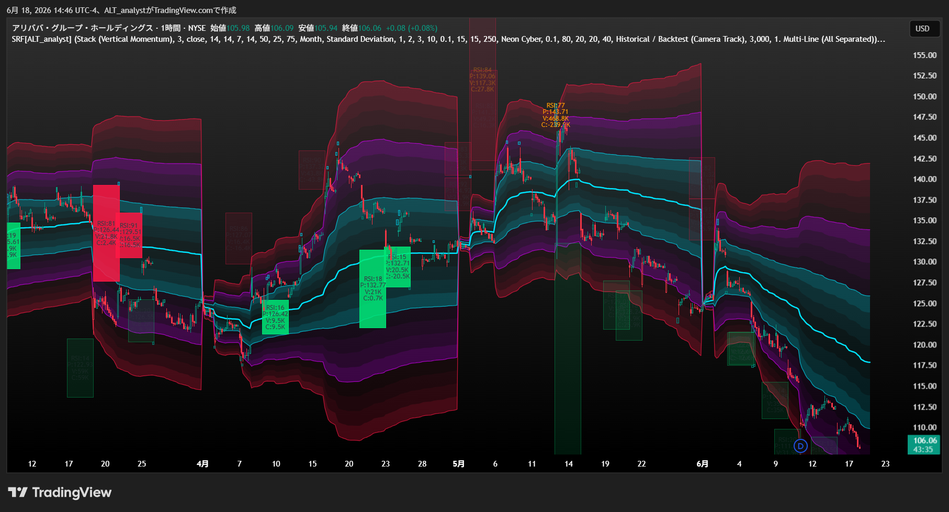Click the green RSI:16 P:126.42 signal box
Image resolution: width=949 pixels, height=512 pixels.
pos(275,318)
